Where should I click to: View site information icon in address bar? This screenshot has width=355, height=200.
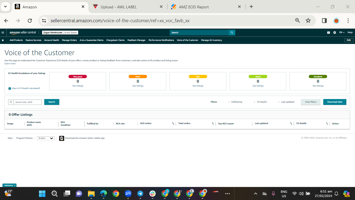[x=44, y=21]
